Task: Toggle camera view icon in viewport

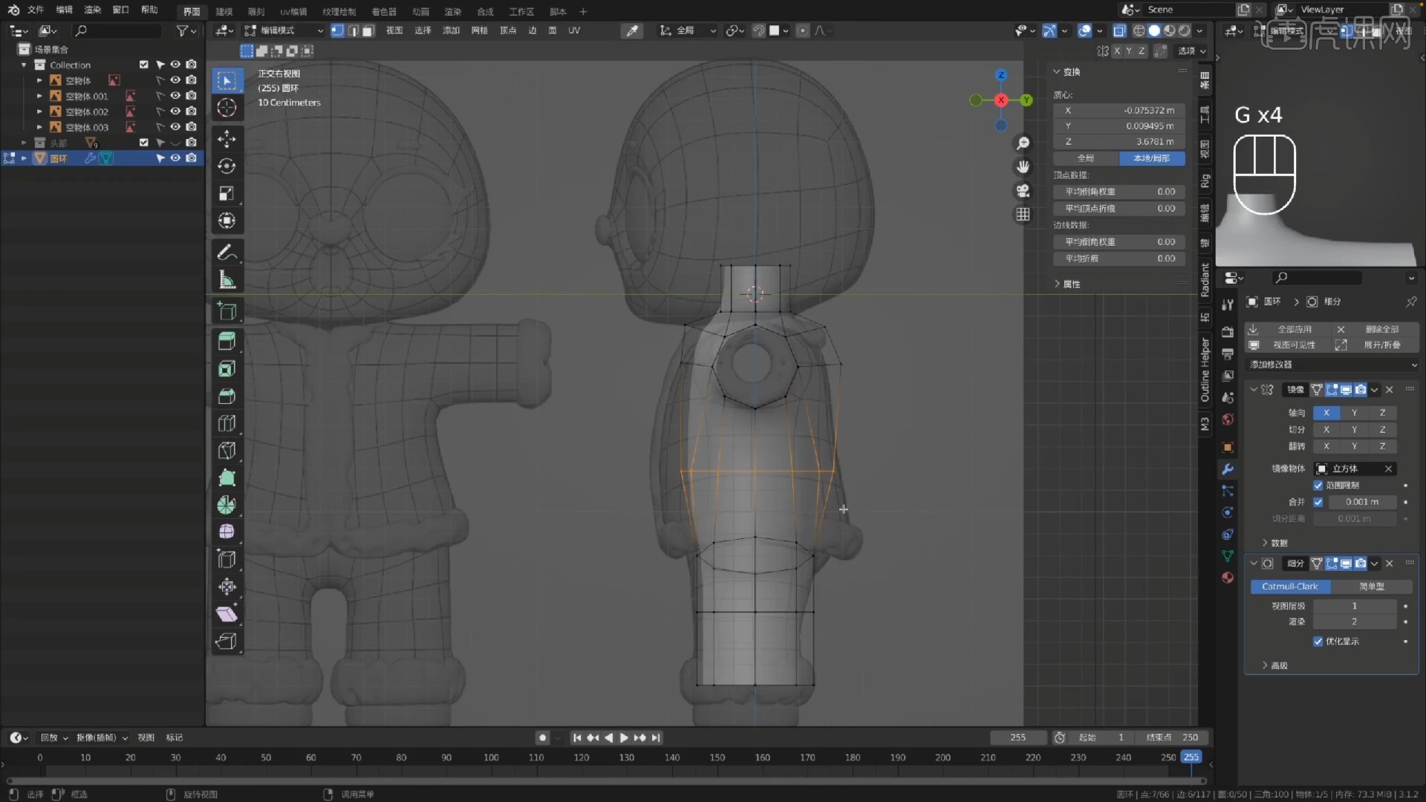Action: [1023, 191]
